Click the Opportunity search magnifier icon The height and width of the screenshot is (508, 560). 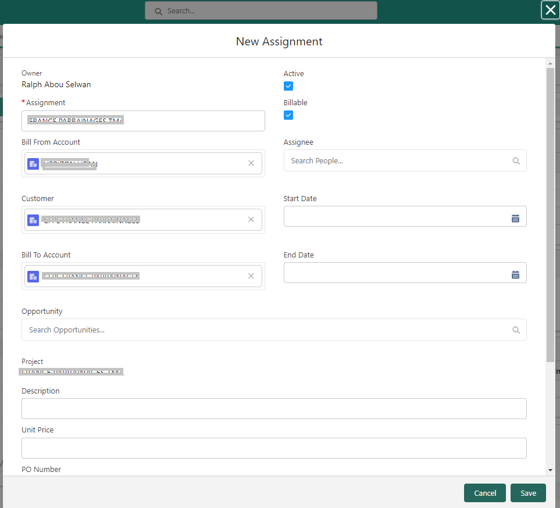click(516, 330)
